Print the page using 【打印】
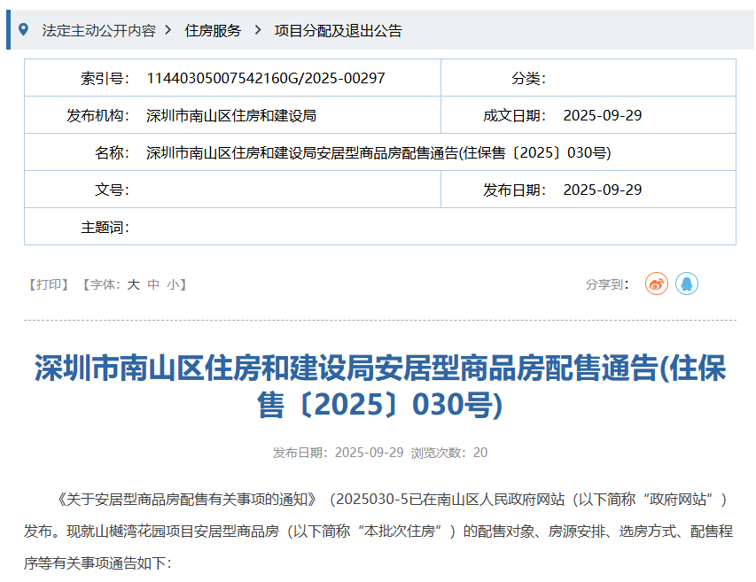Screen dimensions: 756x582 (49, 284)
